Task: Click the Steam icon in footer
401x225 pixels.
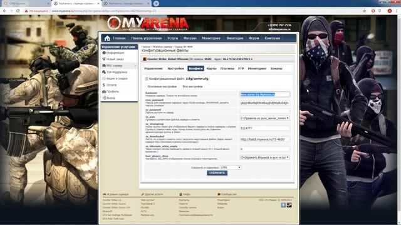Action: (x=289, y=205)
